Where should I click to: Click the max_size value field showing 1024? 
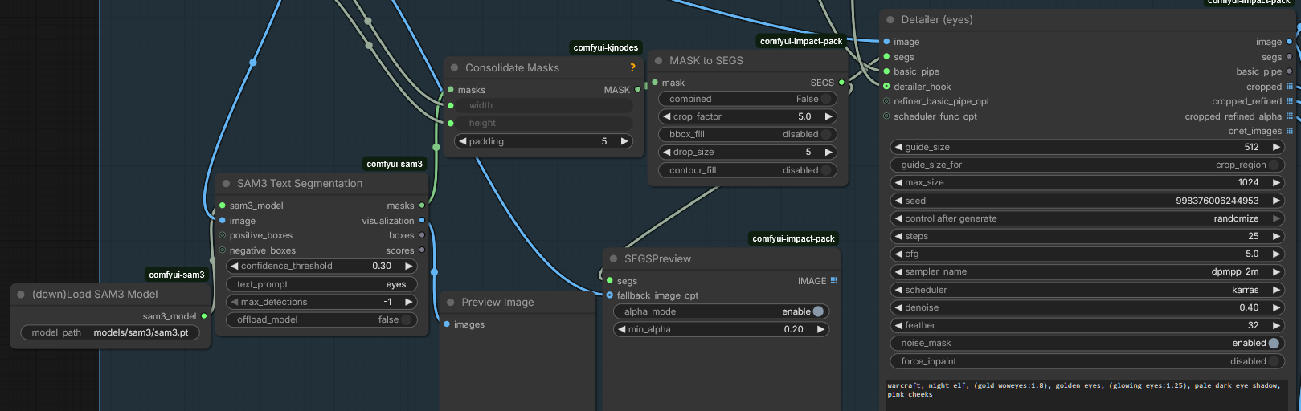(1086, 182)
